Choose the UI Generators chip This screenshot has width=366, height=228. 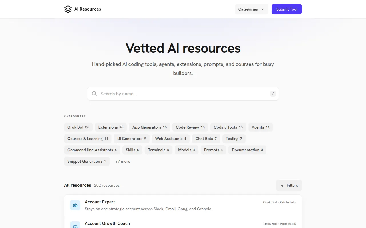pyautogui.click(x=132, y=139)
